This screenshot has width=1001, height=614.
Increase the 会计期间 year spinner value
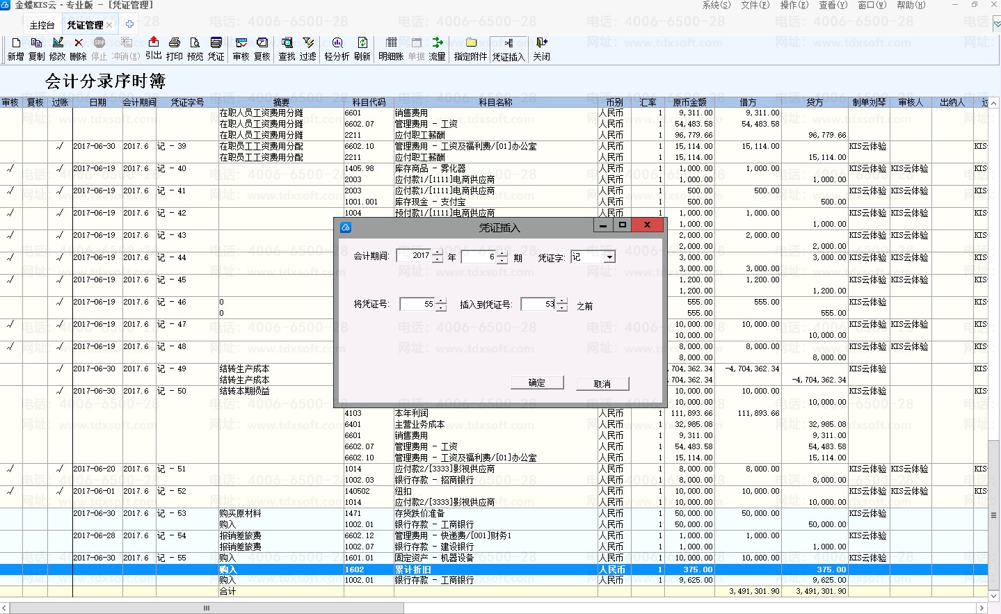[437, 253]
